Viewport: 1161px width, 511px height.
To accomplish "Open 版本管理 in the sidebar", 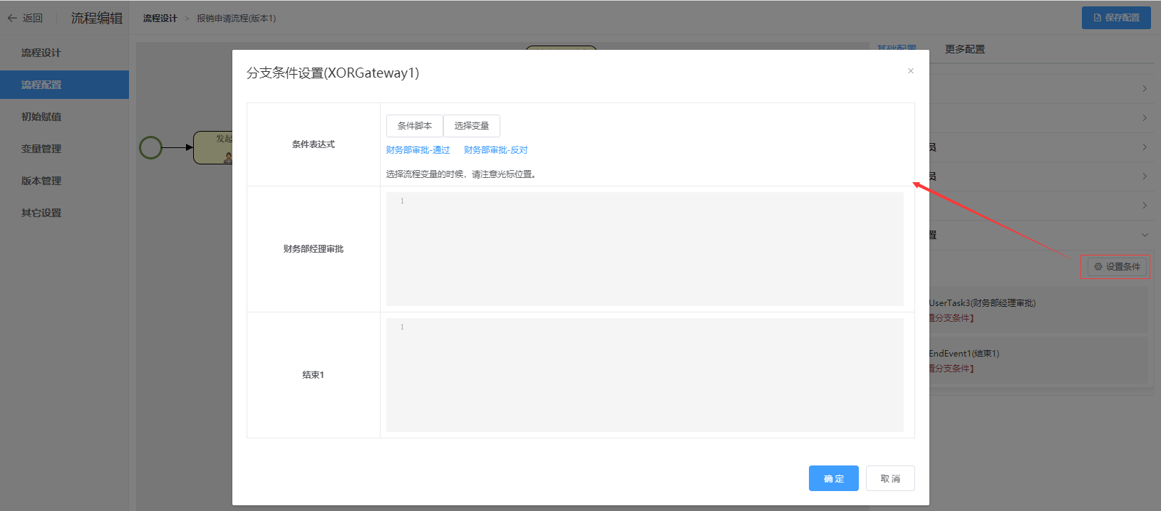I will (x=41, y=181).
